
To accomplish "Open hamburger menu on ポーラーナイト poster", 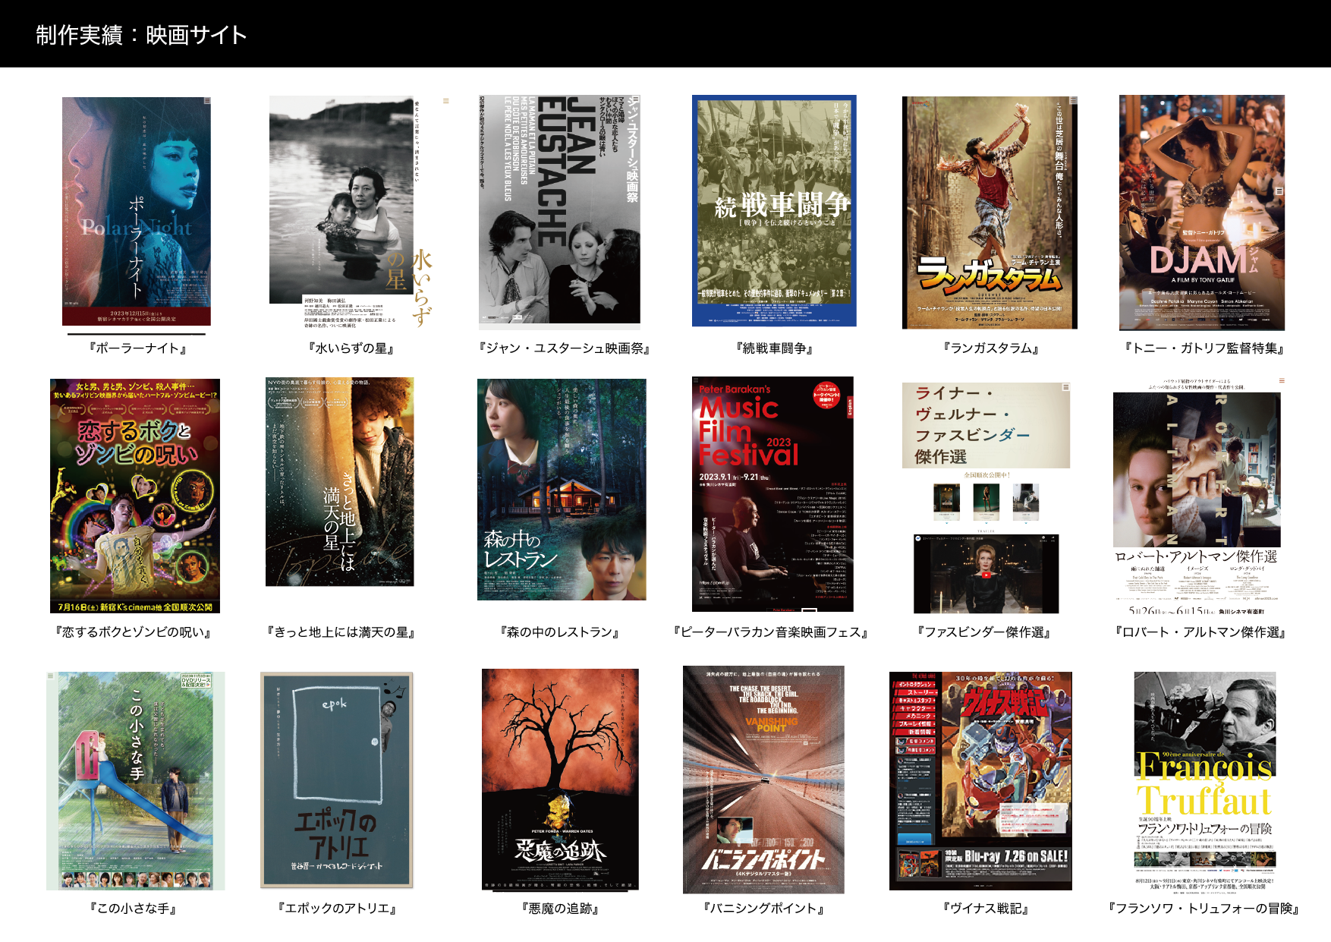I will 206,101.
